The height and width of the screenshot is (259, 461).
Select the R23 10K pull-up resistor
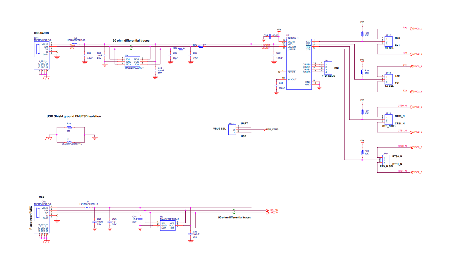click(362, 34)
